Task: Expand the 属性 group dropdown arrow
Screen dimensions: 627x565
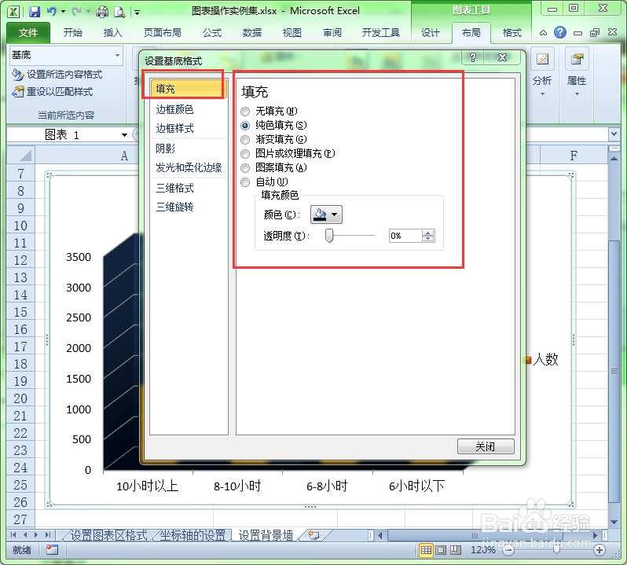Action: [577, 94]
